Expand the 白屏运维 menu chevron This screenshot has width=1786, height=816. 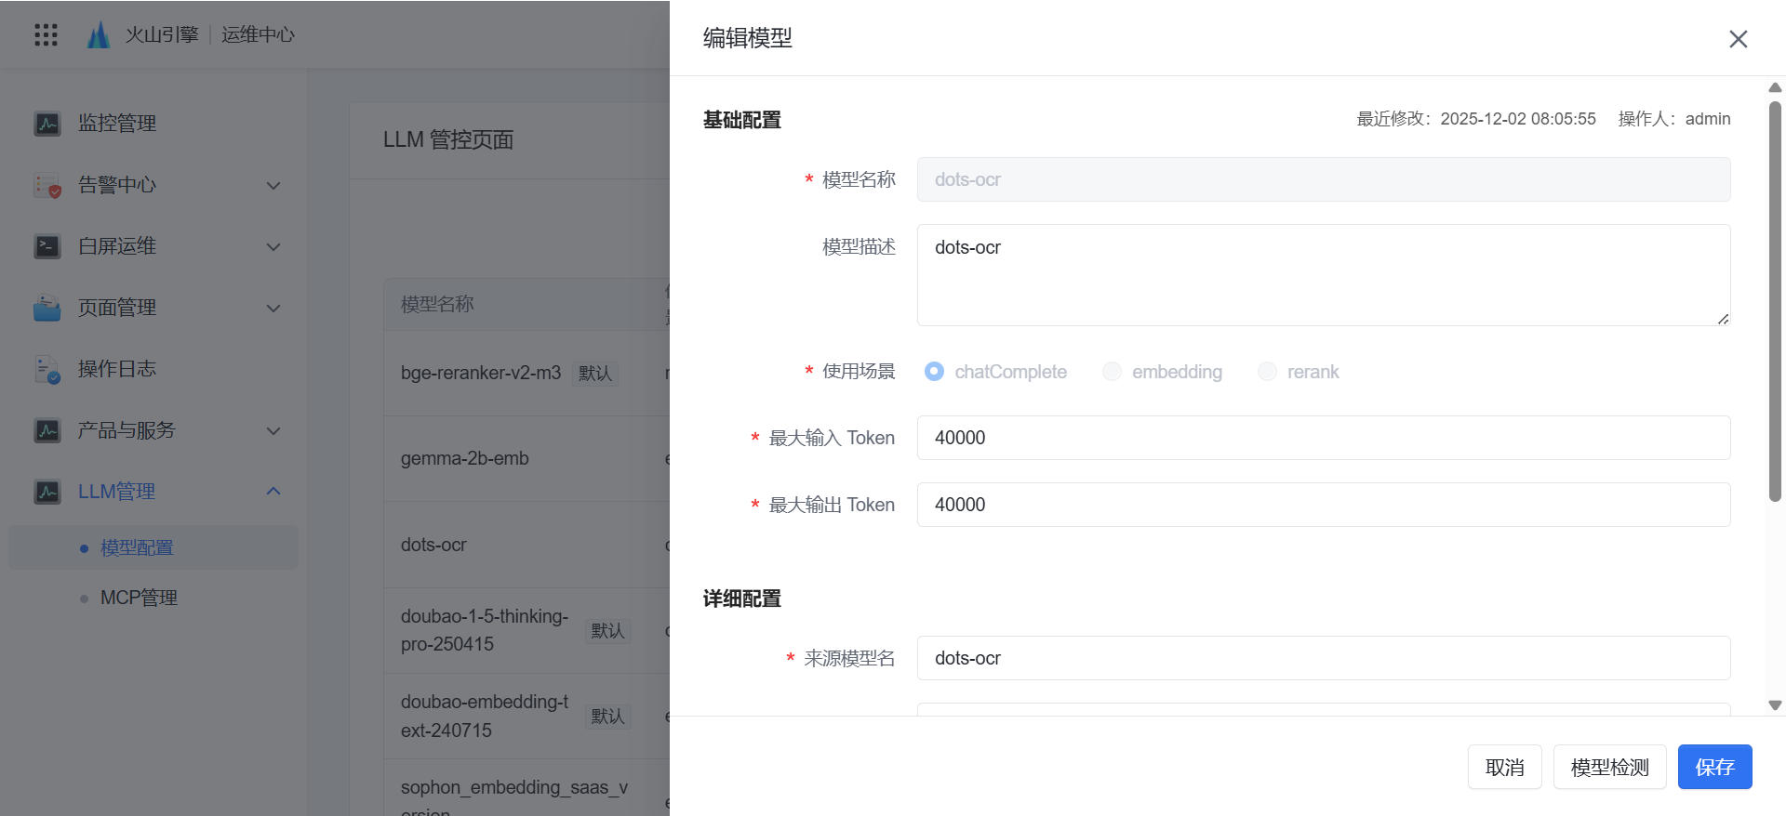pyautogui.click(x=273, y=246)
